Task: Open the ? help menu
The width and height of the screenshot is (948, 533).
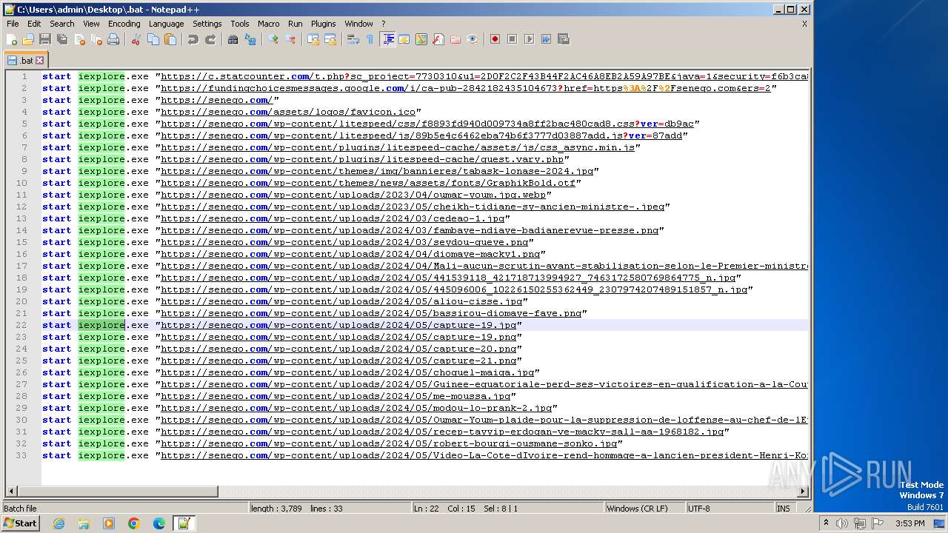Action: [383, 24]
